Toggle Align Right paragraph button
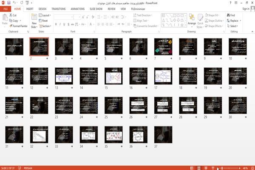 107,24
